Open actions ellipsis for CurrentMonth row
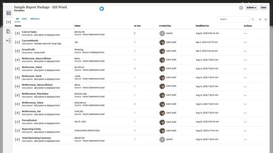Image resolution: width=273 pixels, height=153 pixels. 245,42
